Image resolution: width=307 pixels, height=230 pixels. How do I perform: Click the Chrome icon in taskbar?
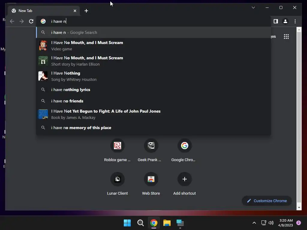[154, 223]
